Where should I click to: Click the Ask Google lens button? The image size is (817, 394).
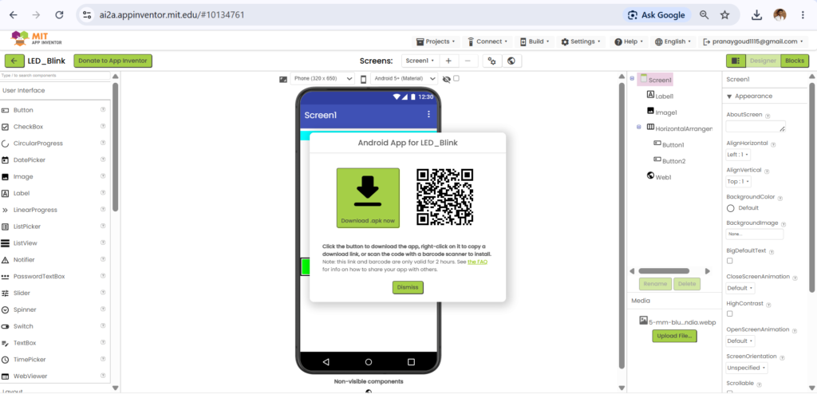point(657,15)
